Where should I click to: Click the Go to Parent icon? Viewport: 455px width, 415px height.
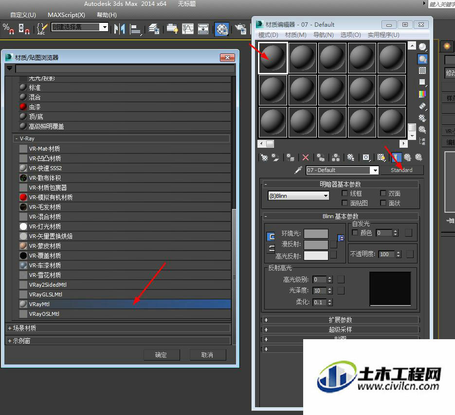407,157
